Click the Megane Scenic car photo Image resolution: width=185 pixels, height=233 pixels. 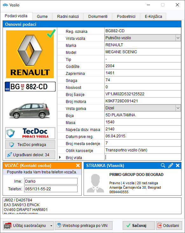click(x=29, y=110)
